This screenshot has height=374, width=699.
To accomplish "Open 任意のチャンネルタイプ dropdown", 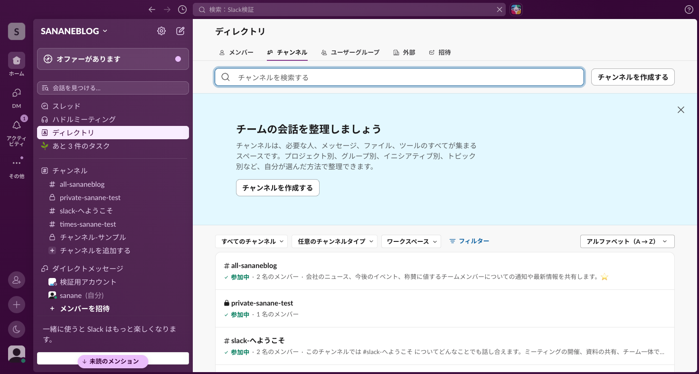I will tap(335, 241).
